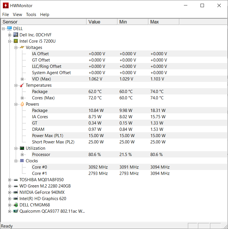This screenshot has height=229, width=228.
Task: Minimize the HWMonitor window
Action: [x=186, y=5]
